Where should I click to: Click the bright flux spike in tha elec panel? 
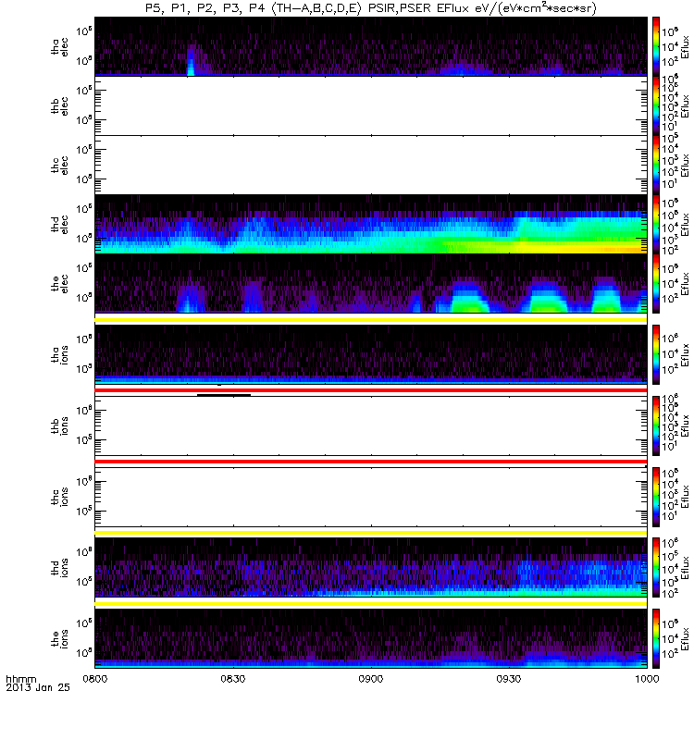coord(191,61)
